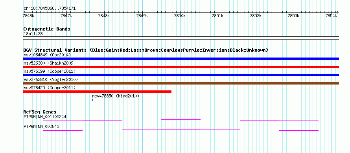
Task: Click the 7848k ruler tick
Action: click(x=104, y=16)
